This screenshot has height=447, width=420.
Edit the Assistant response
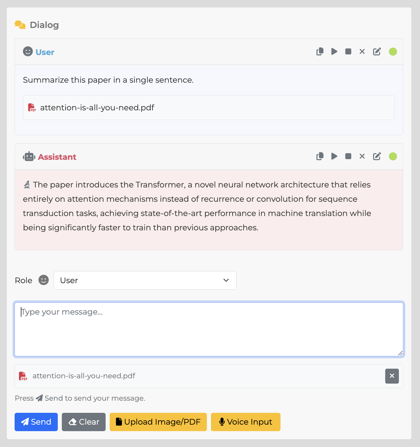point(377,156)
